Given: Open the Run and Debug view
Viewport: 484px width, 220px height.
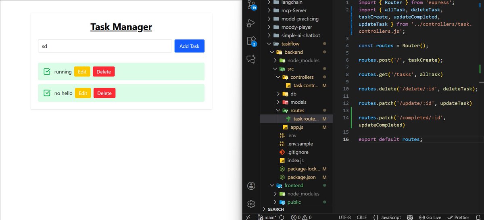Looking at the screenshot, I should click(x=251, y=23).
